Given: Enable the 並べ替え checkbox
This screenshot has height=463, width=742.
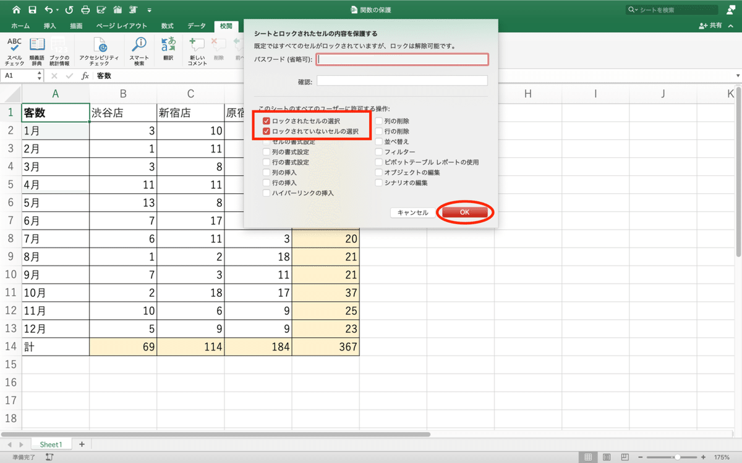Looking at the screenshot, I should pos(378,142).
